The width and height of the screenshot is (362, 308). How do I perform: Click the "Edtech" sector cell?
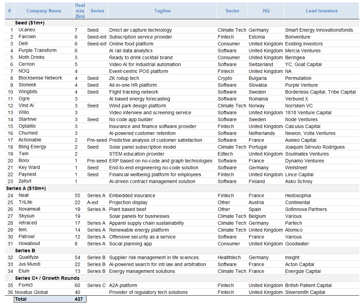pyautogui.click(x=225, y=154)
